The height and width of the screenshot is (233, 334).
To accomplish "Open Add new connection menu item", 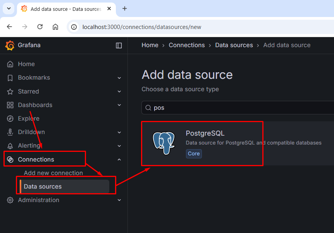I will [x=53, y=173].
